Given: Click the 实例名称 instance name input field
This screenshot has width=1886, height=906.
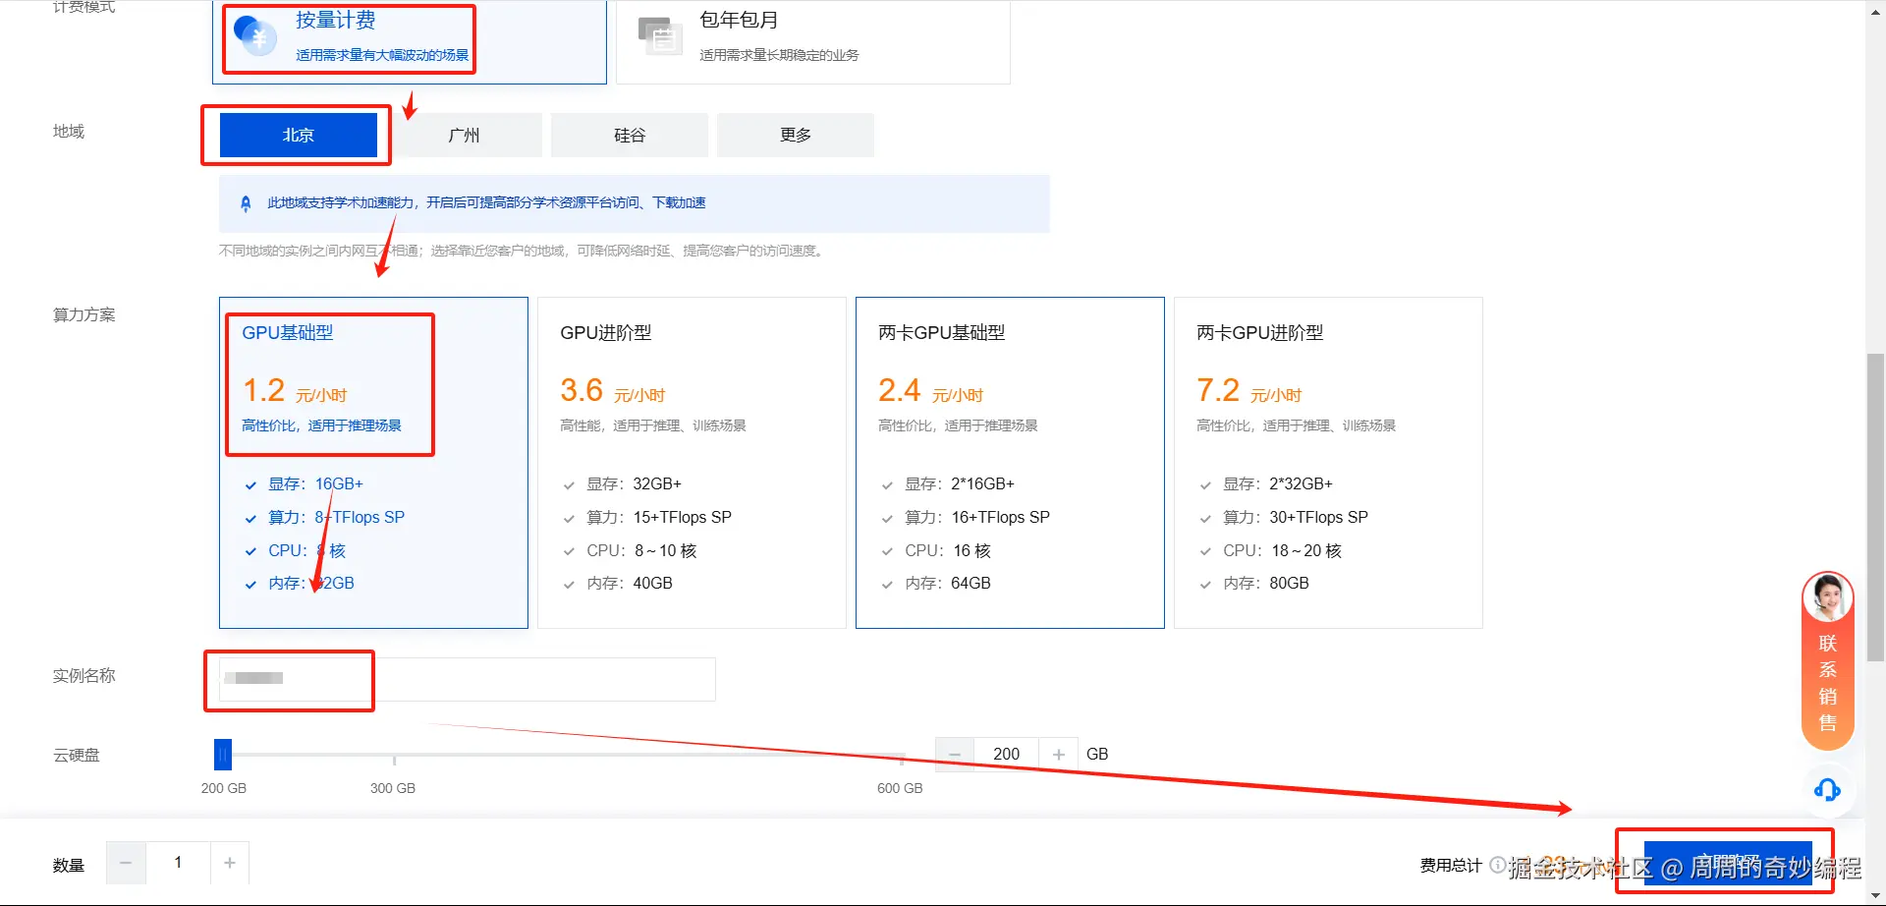Looking at the screenshot, I should [459, 679].
